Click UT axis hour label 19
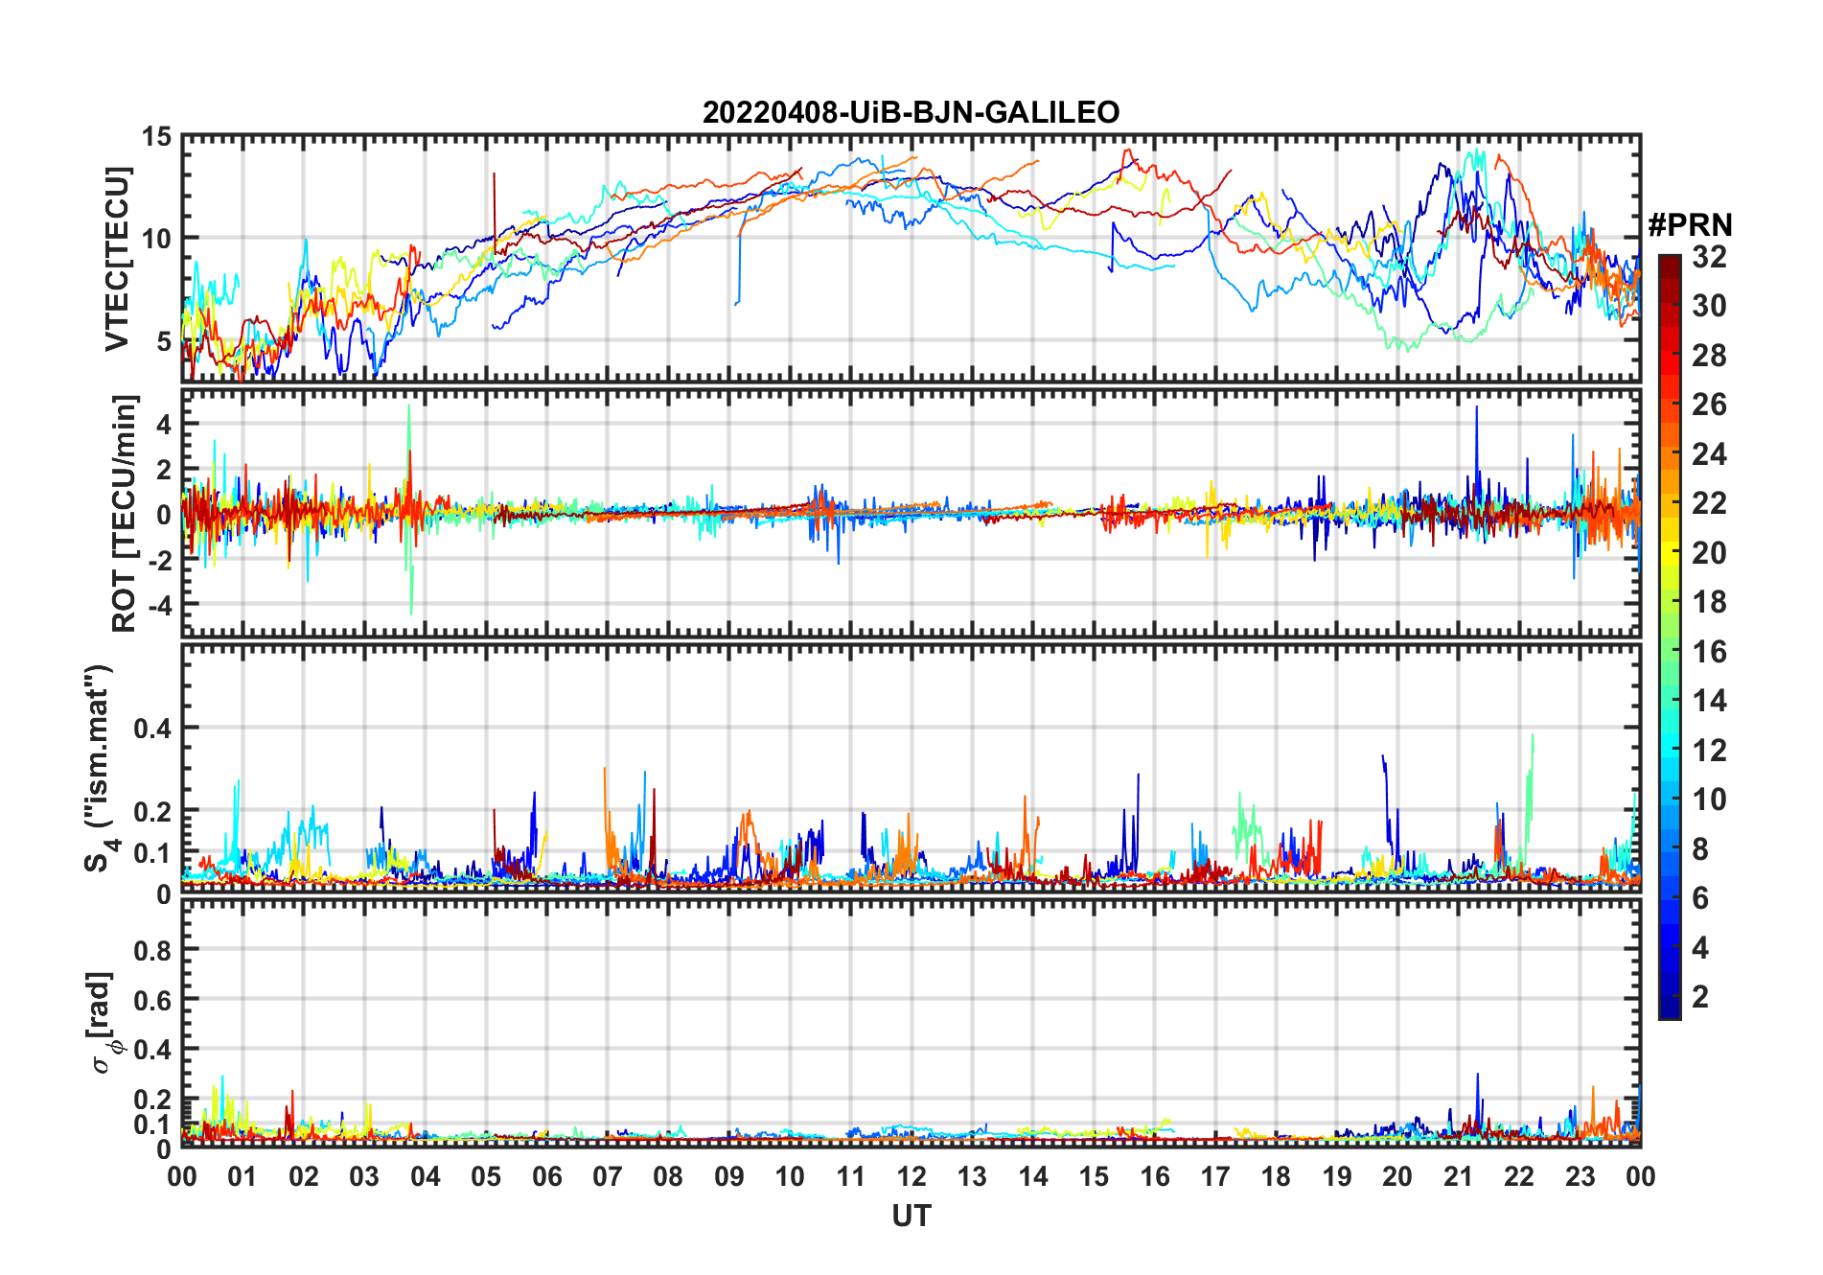 (x=1336, y=1176)
